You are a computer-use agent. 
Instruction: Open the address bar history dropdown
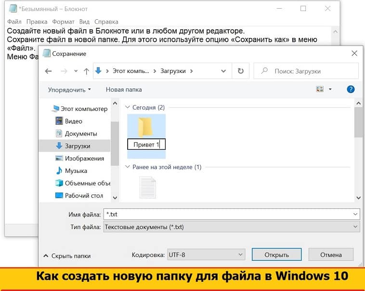(x=223, y=71)
